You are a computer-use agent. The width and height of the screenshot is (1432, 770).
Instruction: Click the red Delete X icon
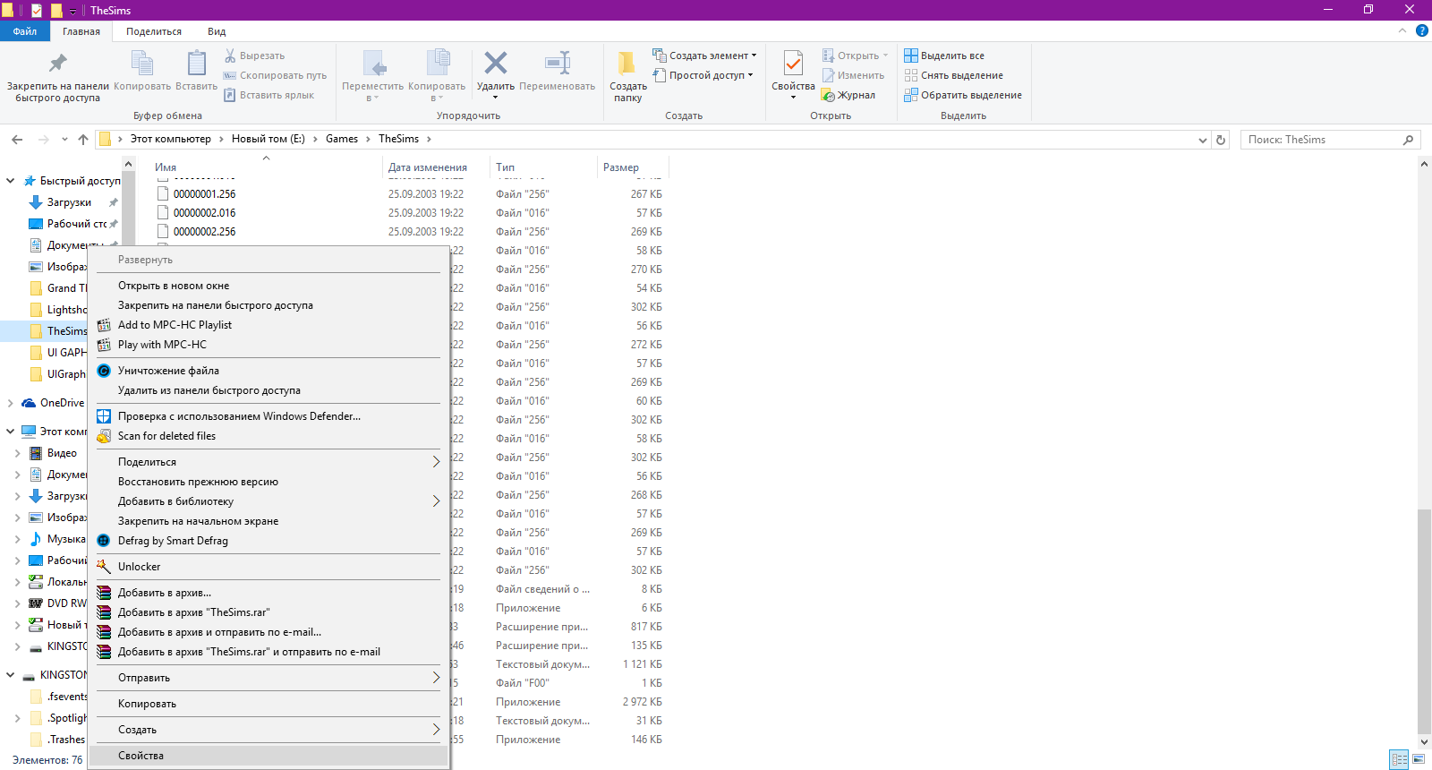tap(496, 63)
